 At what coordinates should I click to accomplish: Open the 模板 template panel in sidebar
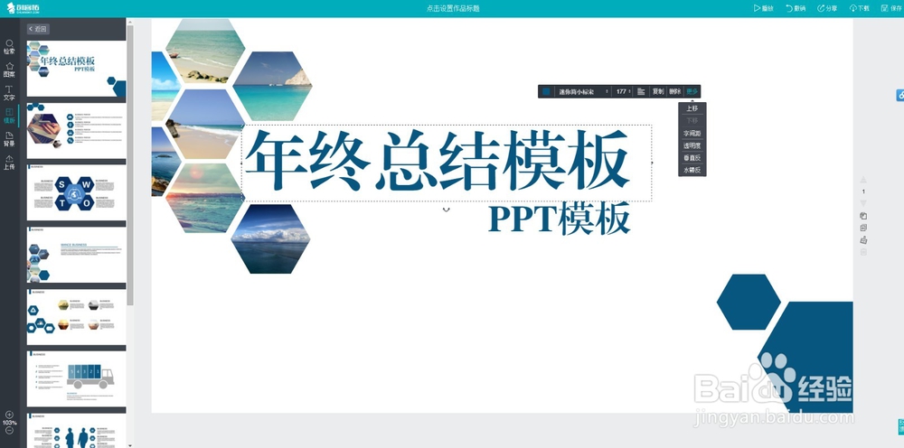(9, 116)
